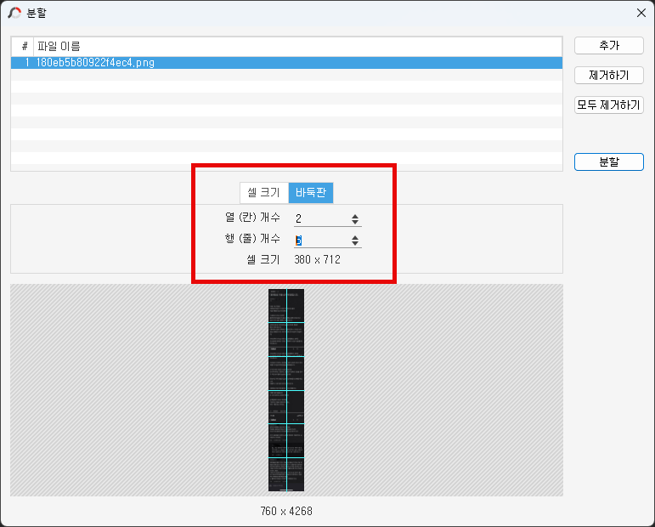The width and height of the screenshot is (655, 527).
Task: Click the 모두 제거하기 button
Action: pyautogui.click(x=608, y=105)
